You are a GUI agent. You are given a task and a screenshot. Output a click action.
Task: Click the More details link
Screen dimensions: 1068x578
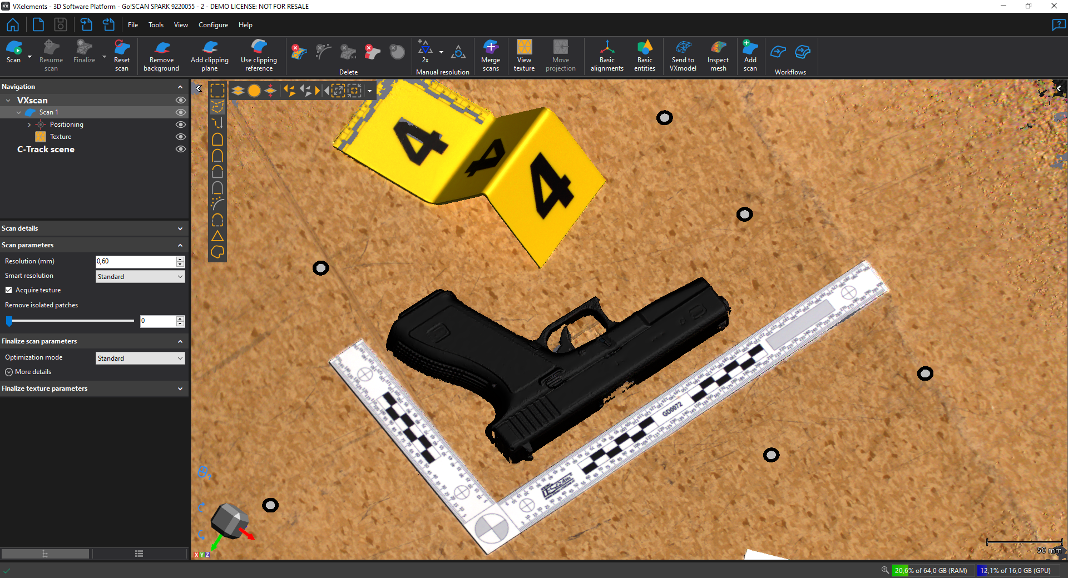(x=33, y=372)
